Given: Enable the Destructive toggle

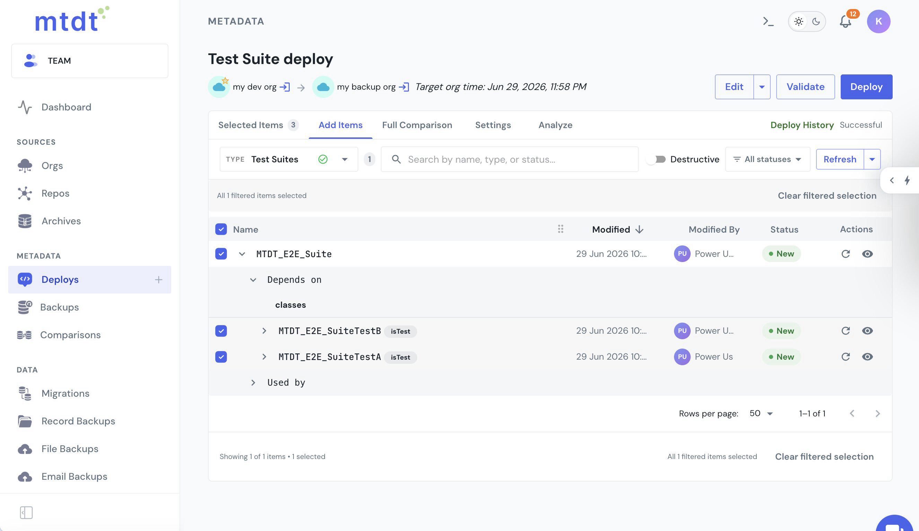Looking at the screenshot, I should click(x=656, y=159).
